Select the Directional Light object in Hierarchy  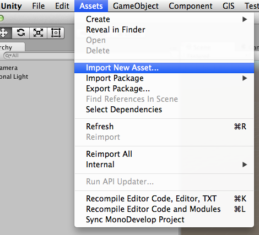click(14, 76)
